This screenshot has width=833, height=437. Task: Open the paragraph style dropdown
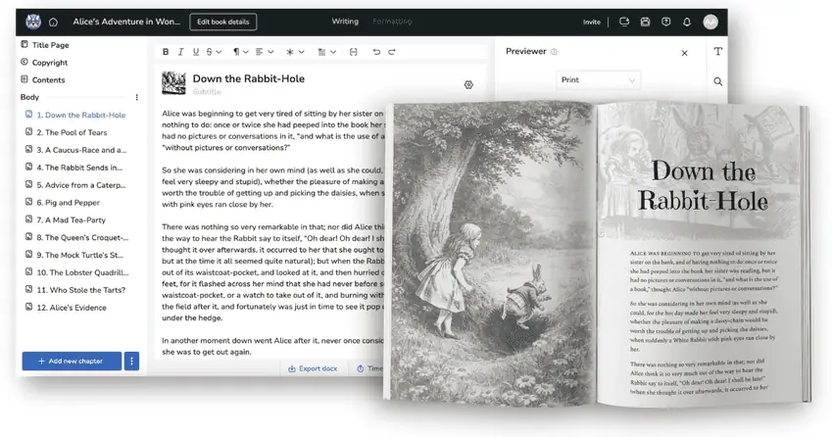(x=241, y=52)
